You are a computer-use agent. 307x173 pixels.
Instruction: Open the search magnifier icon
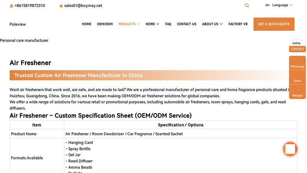[247, 5]
